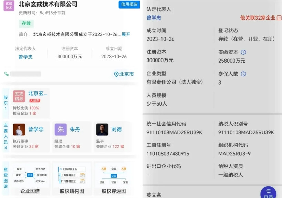Click the 实缴资本 value 258000万元

point(232,61)
